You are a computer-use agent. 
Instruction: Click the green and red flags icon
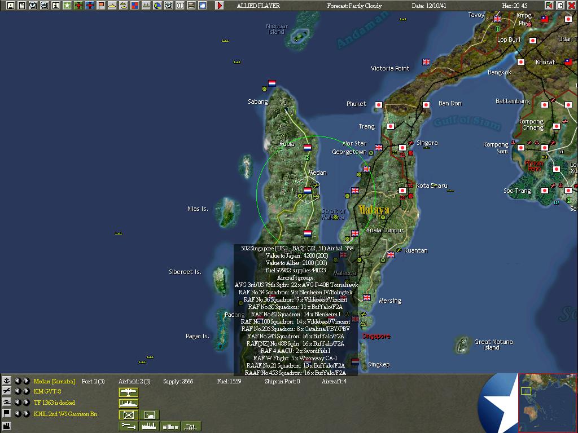click(x=549, y=6)
